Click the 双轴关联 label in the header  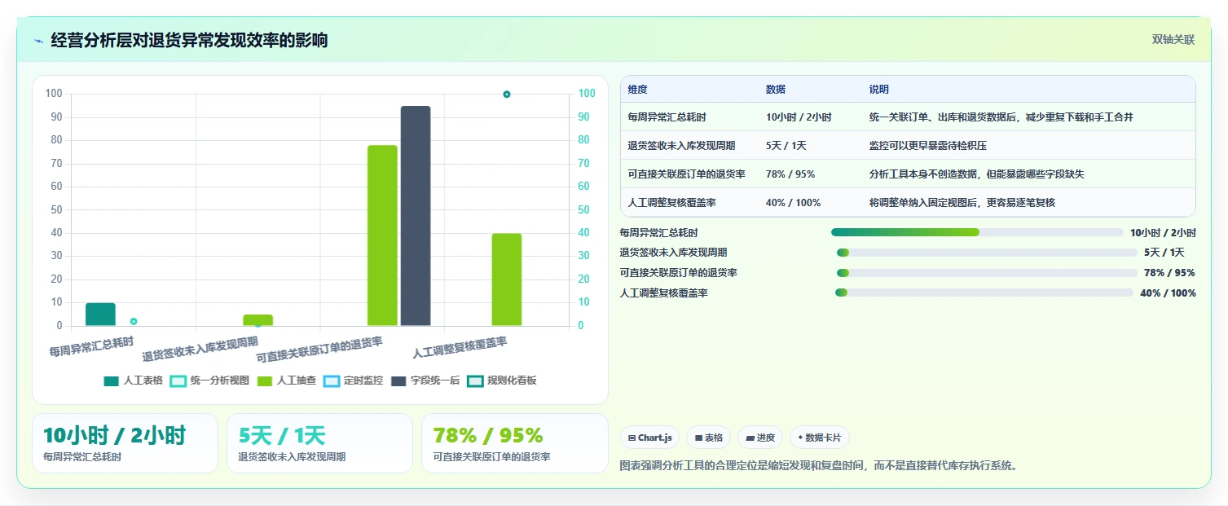(x=1173, y=40)
